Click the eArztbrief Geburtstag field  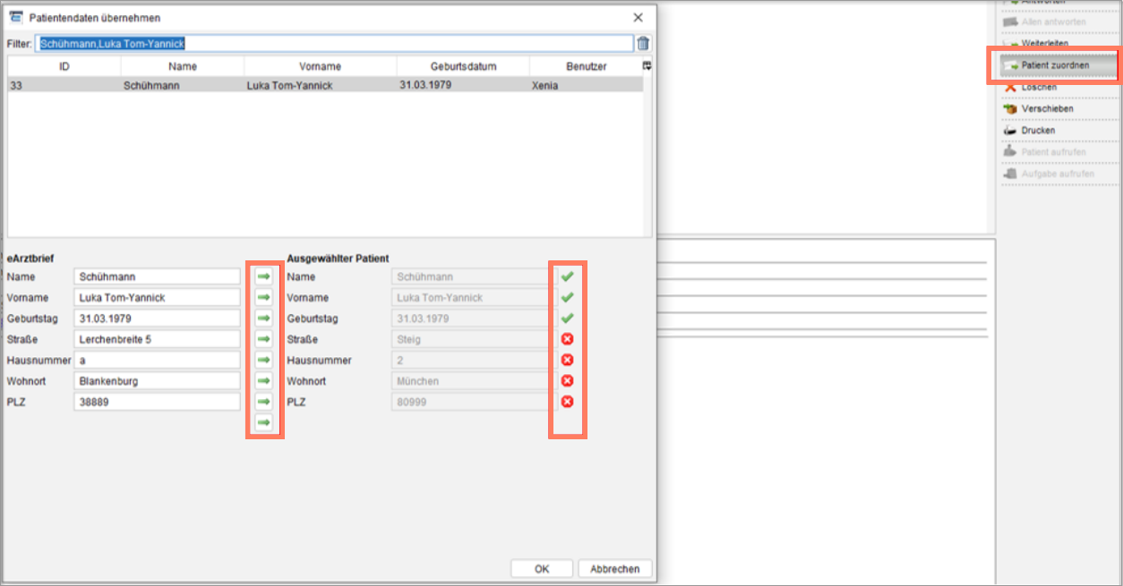coord(157,318)
